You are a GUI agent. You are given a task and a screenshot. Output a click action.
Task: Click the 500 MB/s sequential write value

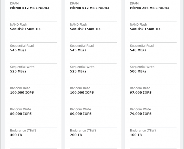pyautogui.click(x=138, y=71)
